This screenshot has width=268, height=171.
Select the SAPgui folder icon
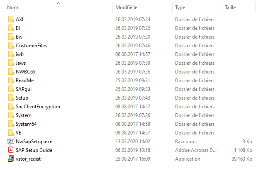click(11, 89)
